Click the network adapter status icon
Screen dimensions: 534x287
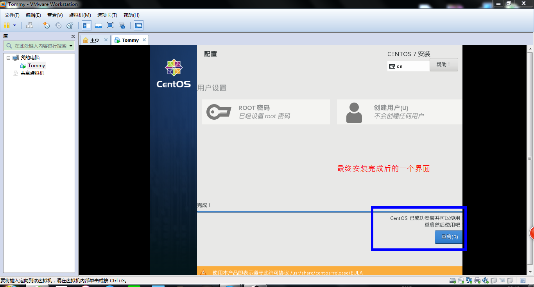pos(469,280)
